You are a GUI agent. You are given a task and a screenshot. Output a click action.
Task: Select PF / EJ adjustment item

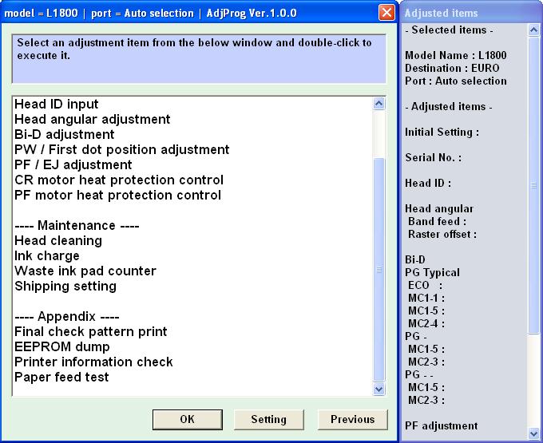pos(73,165)
